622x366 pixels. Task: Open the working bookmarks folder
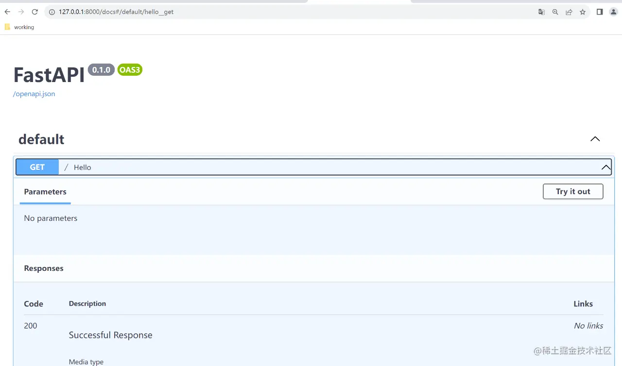click(x=19, y=27)
